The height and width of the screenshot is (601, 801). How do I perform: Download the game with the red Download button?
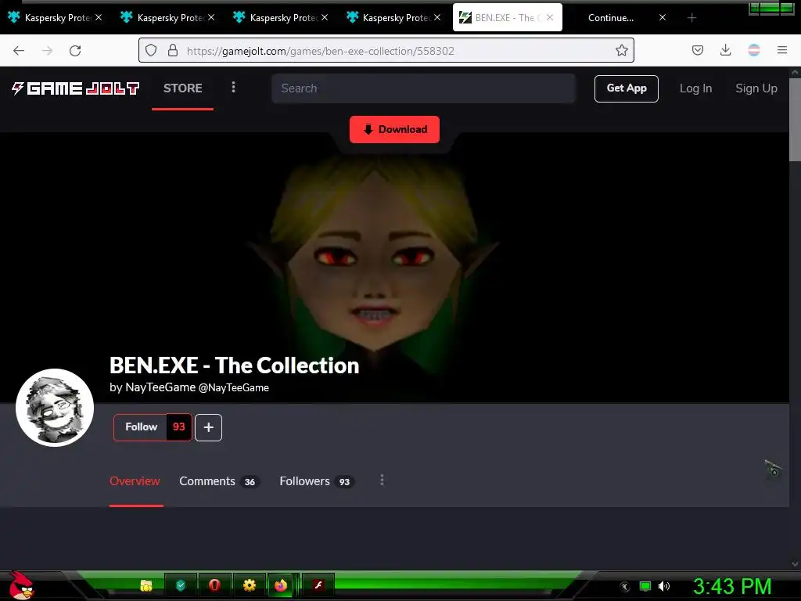(394, 129)
